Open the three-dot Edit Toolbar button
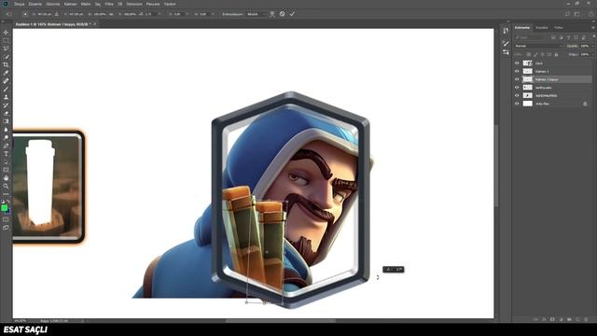Image resolution: width=597 pixels, height=336 pixels. tap(6, 194)
